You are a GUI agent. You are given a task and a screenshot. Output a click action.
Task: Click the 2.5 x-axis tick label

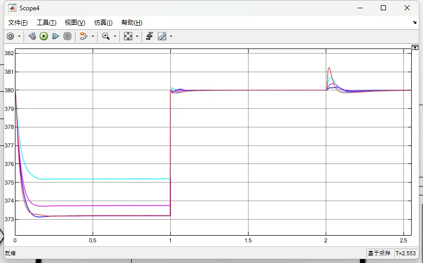coord(403,240)
